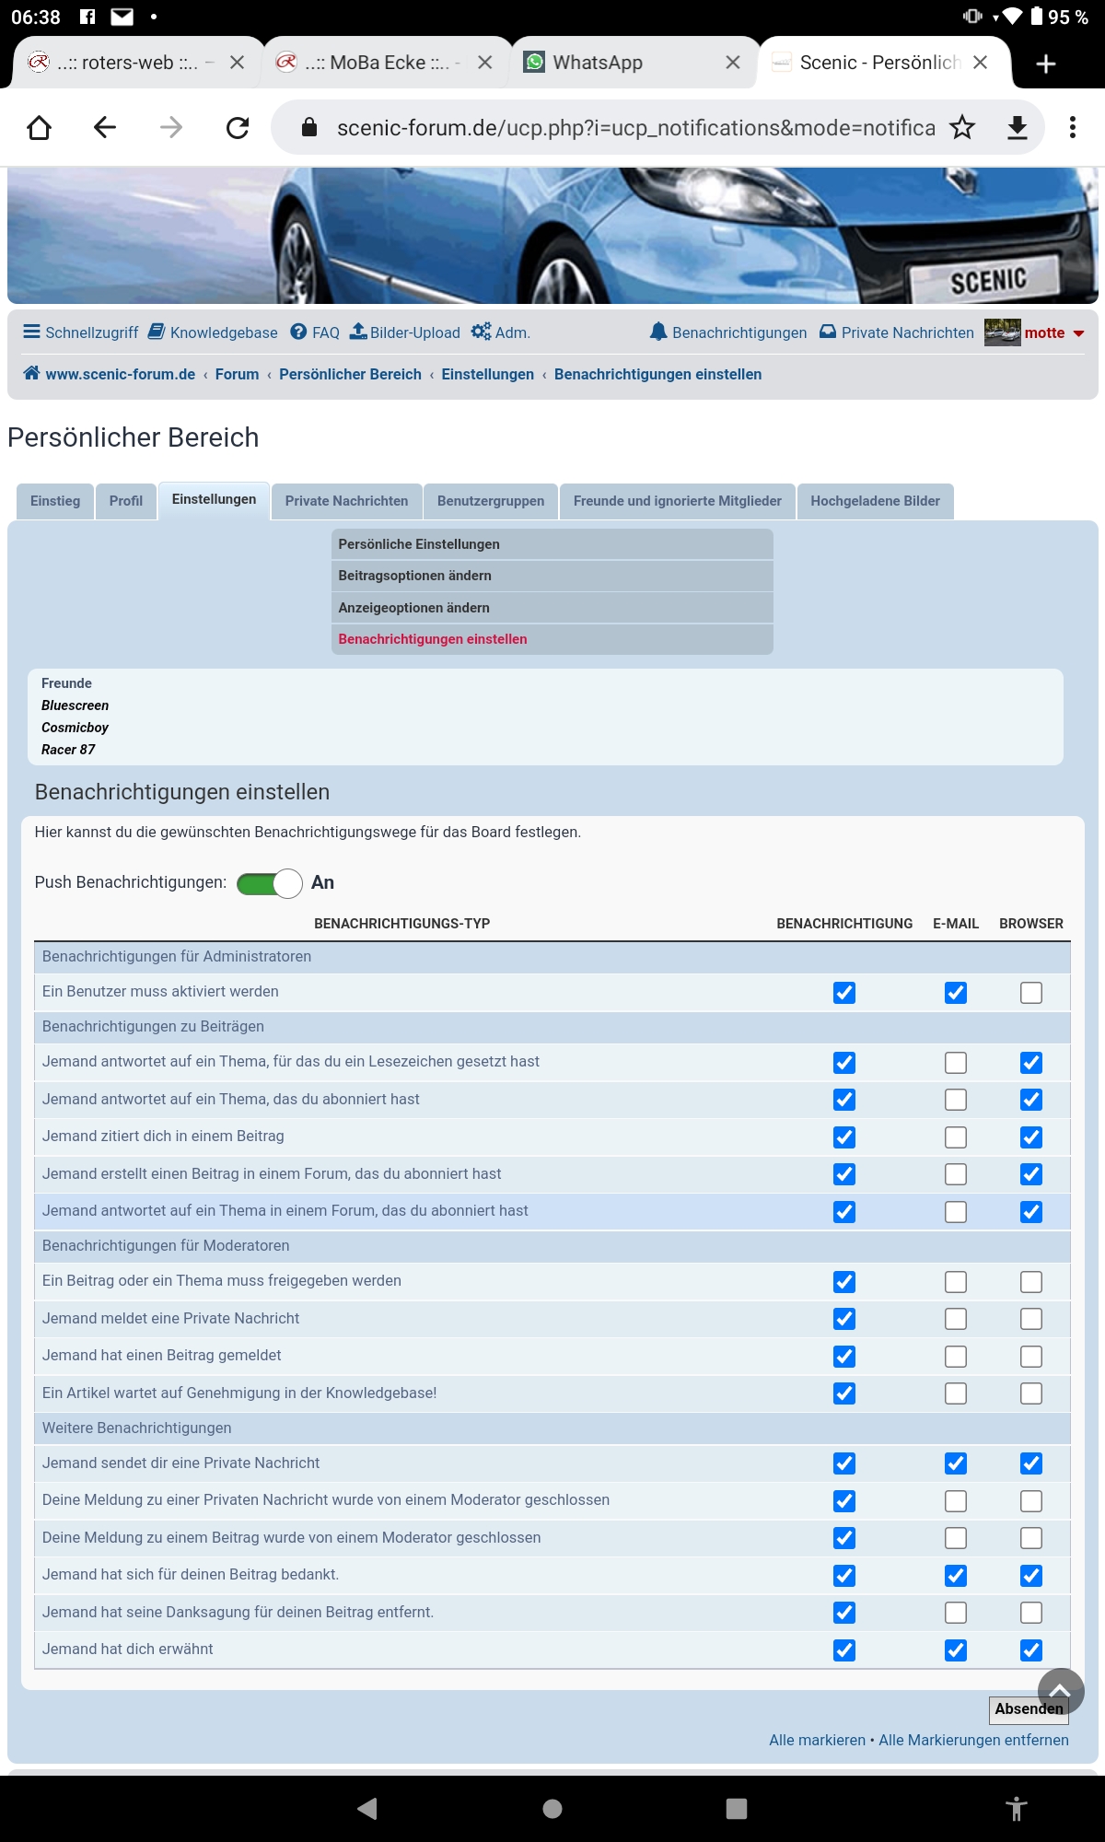Uncheck Browser for 'Jemand hat dich erwähnt'

1031,1650
